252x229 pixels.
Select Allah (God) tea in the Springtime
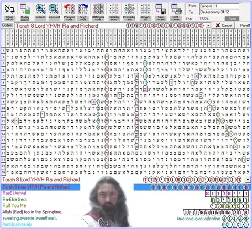point(32,212)
